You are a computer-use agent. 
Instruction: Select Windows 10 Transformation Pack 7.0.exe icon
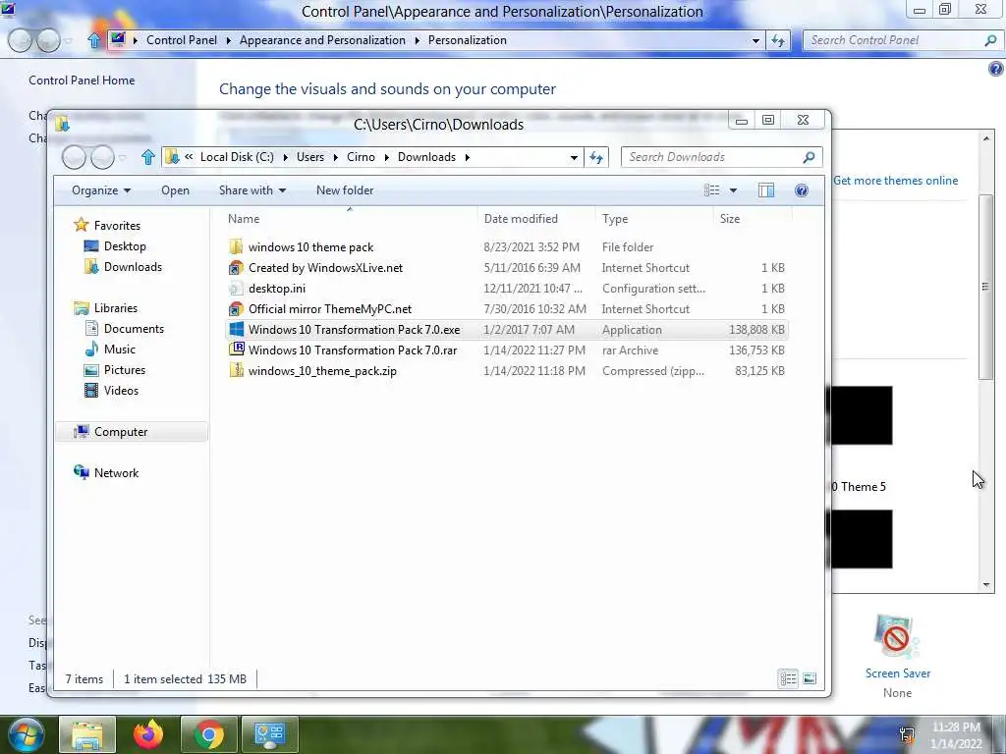click(236, 329)
